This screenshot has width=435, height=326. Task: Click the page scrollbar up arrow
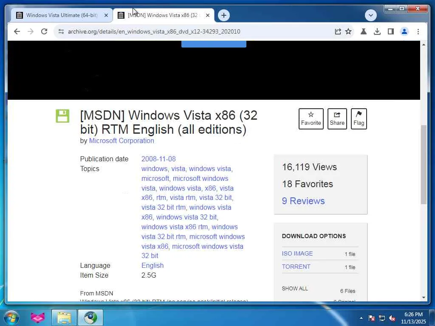(424, 44)
